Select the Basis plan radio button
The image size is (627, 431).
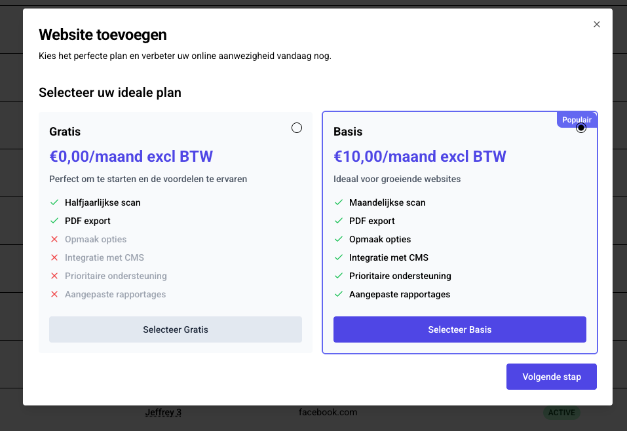[x=581, y=128]
